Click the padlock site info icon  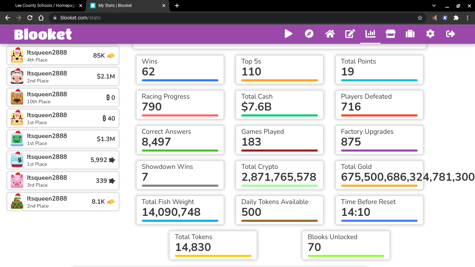coord(55,18)
